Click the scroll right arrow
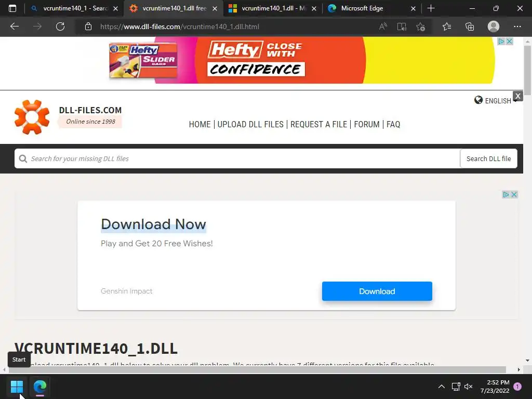This screenshot has width=532, height=399. [x=519, y=369]
